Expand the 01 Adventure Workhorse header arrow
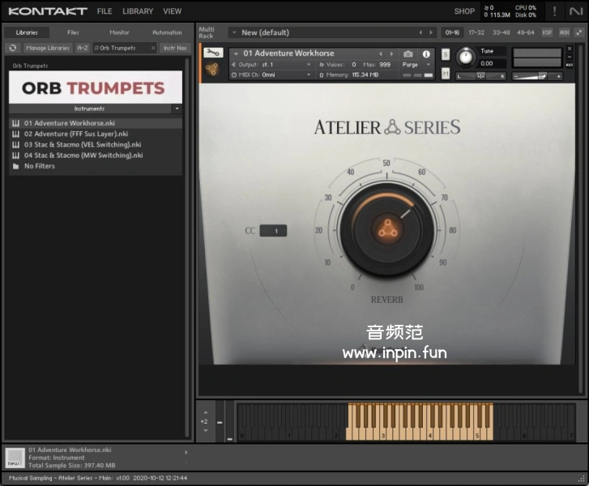The height and width of the screenshot is (486, 589). click(236, 53)
